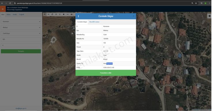
Task: Reload the page in browser
Action: pyautogui.click(x=10, y=3)
